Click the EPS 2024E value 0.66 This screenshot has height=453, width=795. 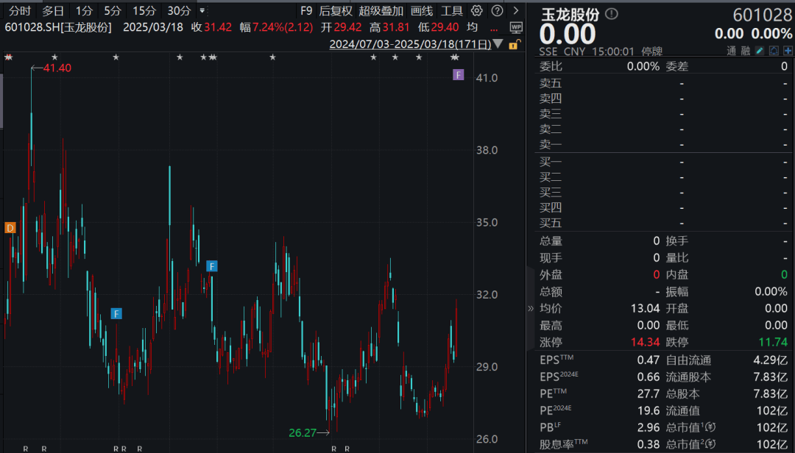[649, 377]
